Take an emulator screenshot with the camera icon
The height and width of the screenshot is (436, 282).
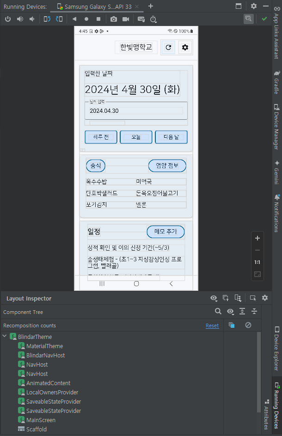pos(113,19)
